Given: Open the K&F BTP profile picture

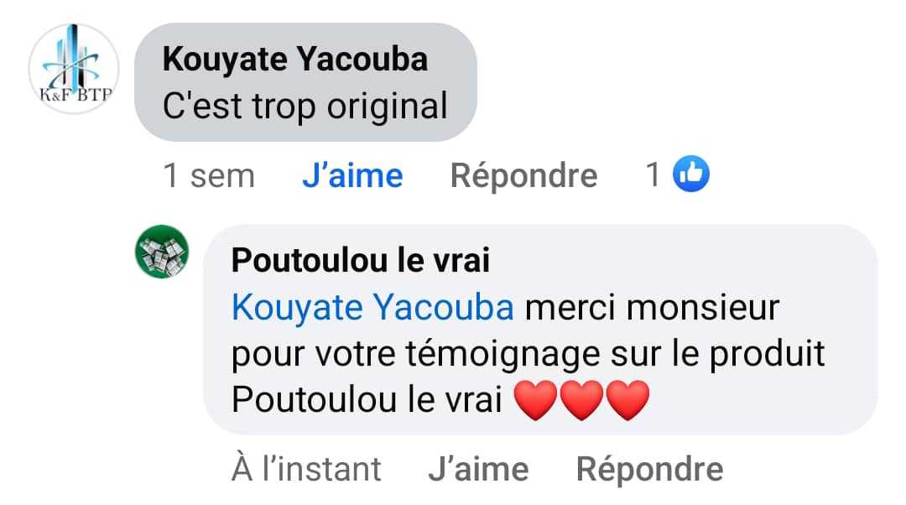Looking at the screenshot, I should point(74,69).
